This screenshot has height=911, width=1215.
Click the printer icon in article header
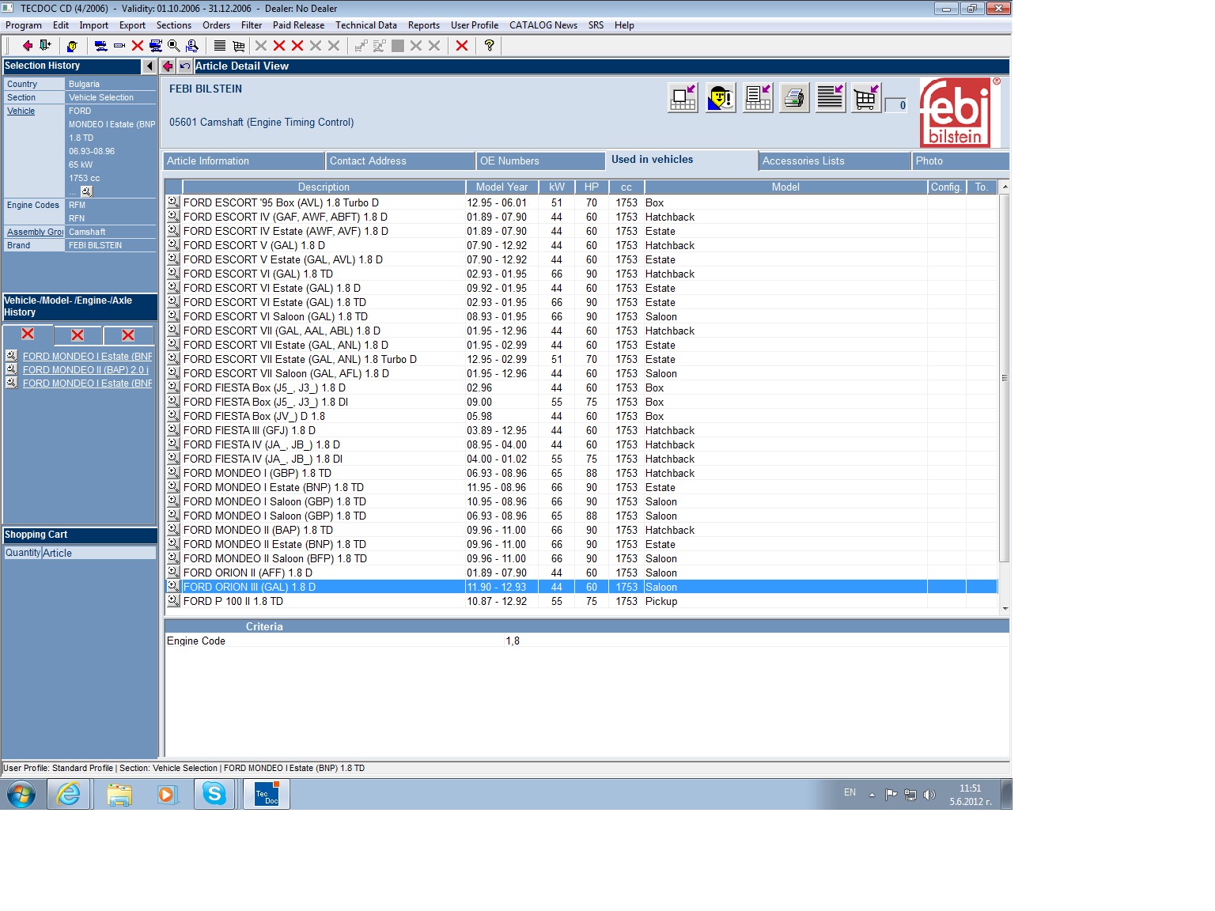(x=794, y=98)
